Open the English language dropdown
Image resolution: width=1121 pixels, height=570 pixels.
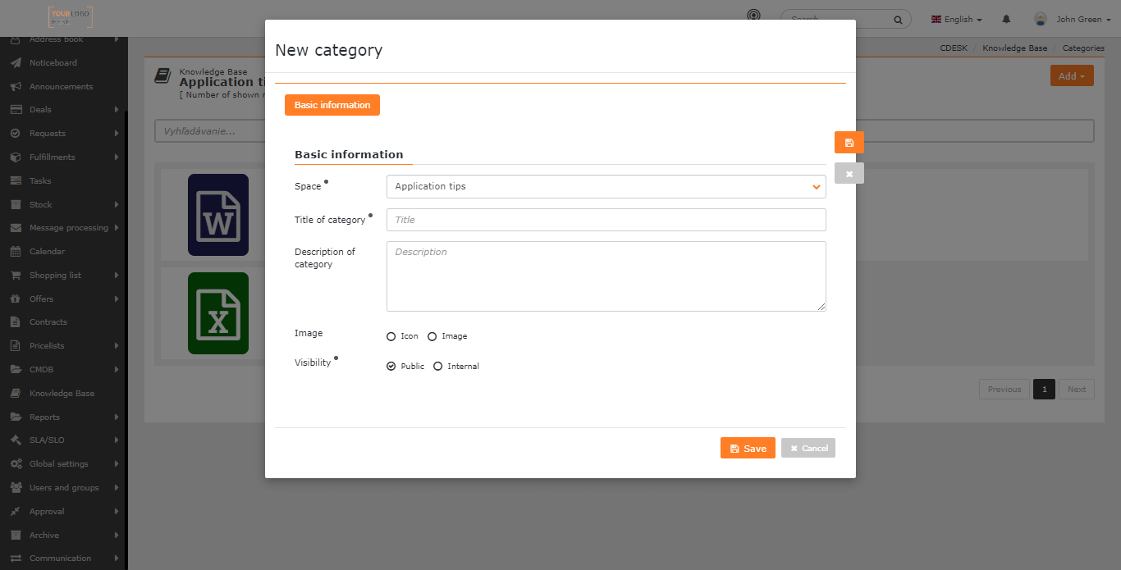[957, 19]
